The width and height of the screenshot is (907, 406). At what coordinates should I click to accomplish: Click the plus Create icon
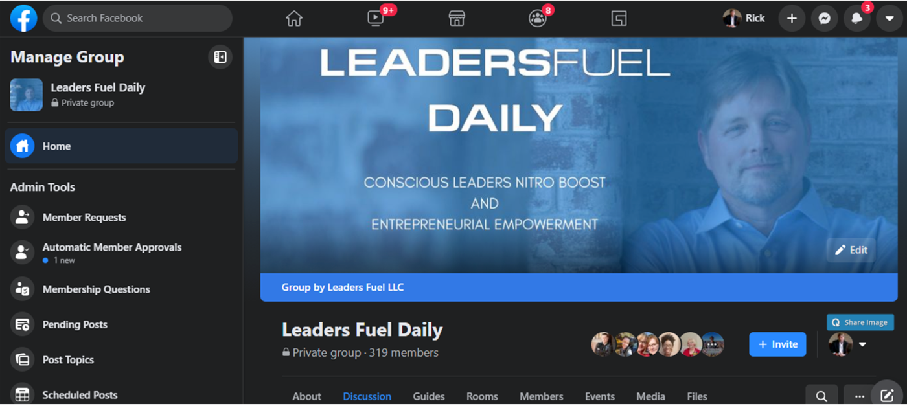pyautogui.click(x=792, y=19)
